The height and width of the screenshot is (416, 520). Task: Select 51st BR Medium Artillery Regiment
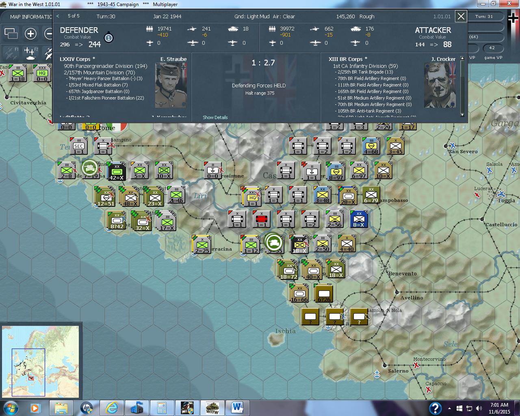pos(373,98)
